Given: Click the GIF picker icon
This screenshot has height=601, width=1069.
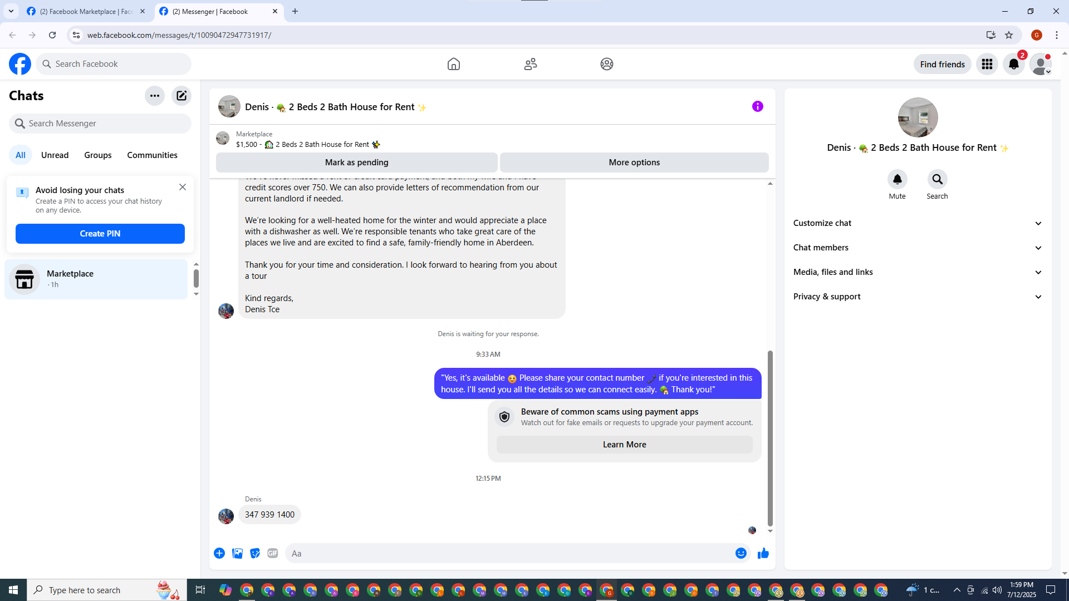Looking at the screenshot, I should (x=272, y=553).
